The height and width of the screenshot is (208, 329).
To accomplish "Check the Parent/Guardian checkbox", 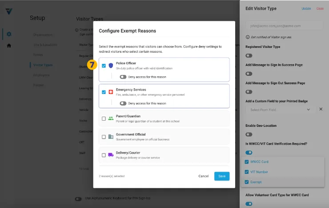I will (104, 118).
